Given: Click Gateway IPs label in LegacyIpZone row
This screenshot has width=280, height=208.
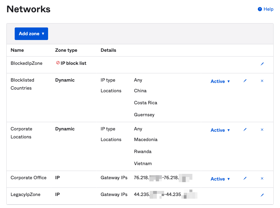Looking at the screenshot, I should click(114, 194).
